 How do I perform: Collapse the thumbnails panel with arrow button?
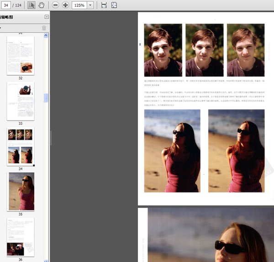(47, 17)
